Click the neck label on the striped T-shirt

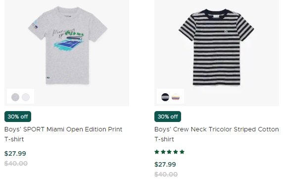click(216, 17)
